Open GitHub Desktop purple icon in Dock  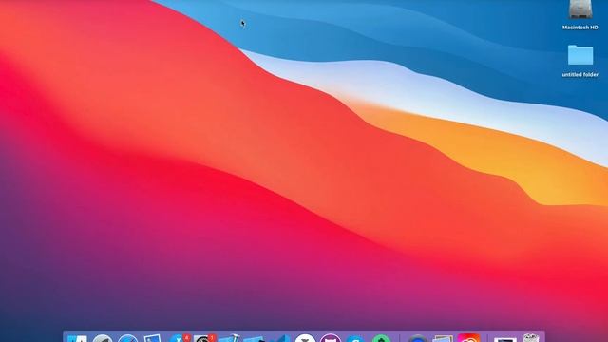[331, 338]
